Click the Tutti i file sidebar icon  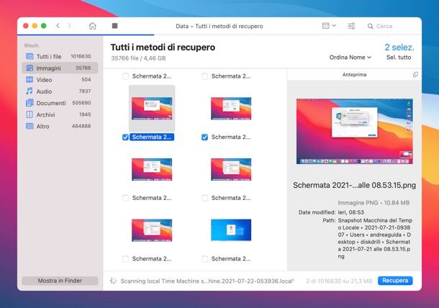[x=30, y=56]
